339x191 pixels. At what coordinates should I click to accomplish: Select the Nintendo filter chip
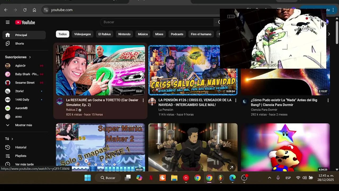(124, 34)
